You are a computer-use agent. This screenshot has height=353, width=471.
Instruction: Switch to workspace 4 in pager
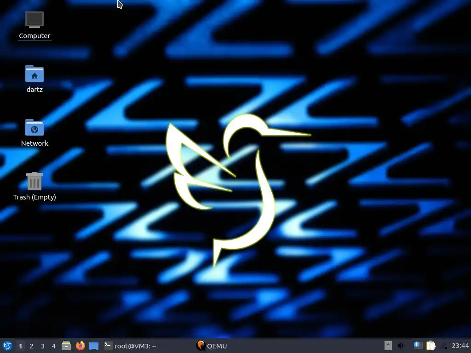(x=54, y=346)
